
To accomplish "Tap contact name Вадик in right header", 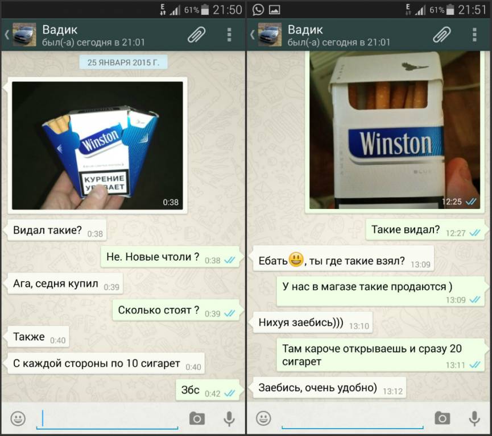I will (305, 30).
